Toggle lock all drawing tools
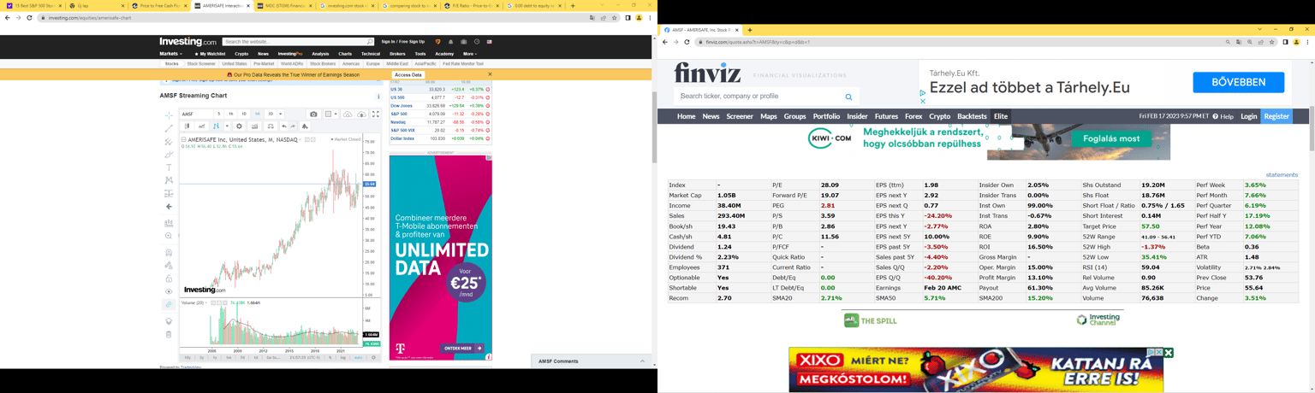This screenshot has height=393, width=1315. 169,279
